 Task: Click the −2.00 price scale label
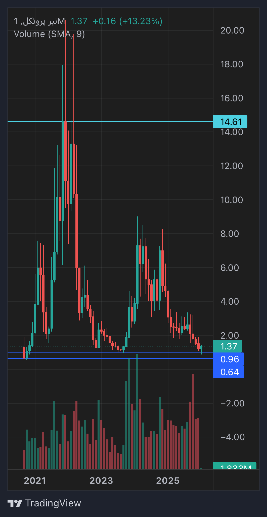[232, 403]
